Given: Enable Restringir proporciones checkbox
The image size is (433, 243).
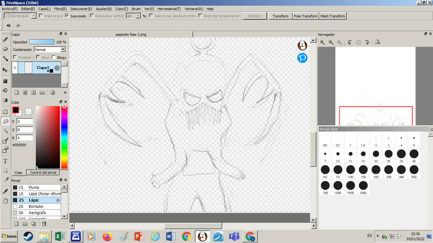Looking at the screenshot, I should pos(201,16).
